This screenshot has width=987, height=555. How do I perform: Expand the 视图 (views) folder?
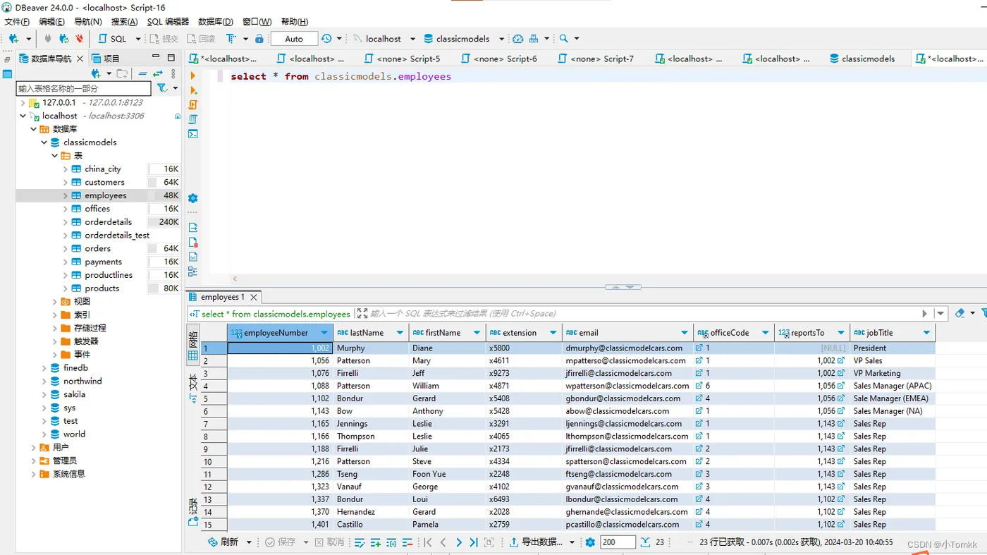pos(55,301)
